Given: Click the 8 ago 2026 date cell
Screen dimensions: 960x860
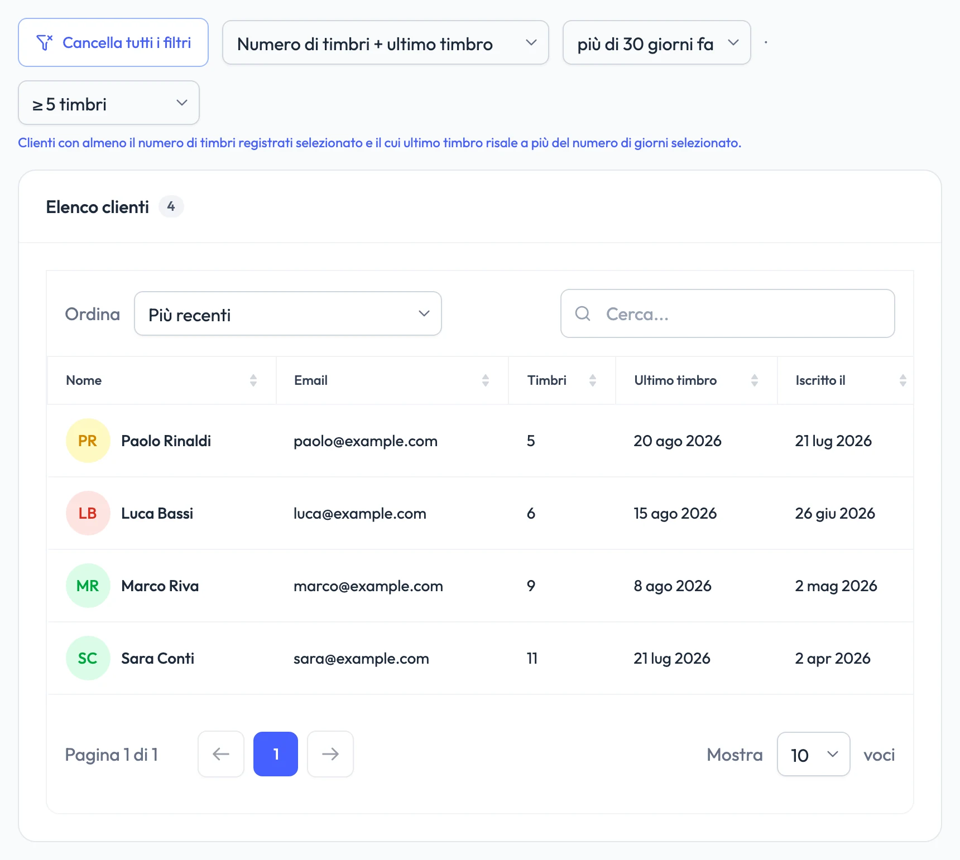Looking at the screenshot, I should (x=673, y=586).
